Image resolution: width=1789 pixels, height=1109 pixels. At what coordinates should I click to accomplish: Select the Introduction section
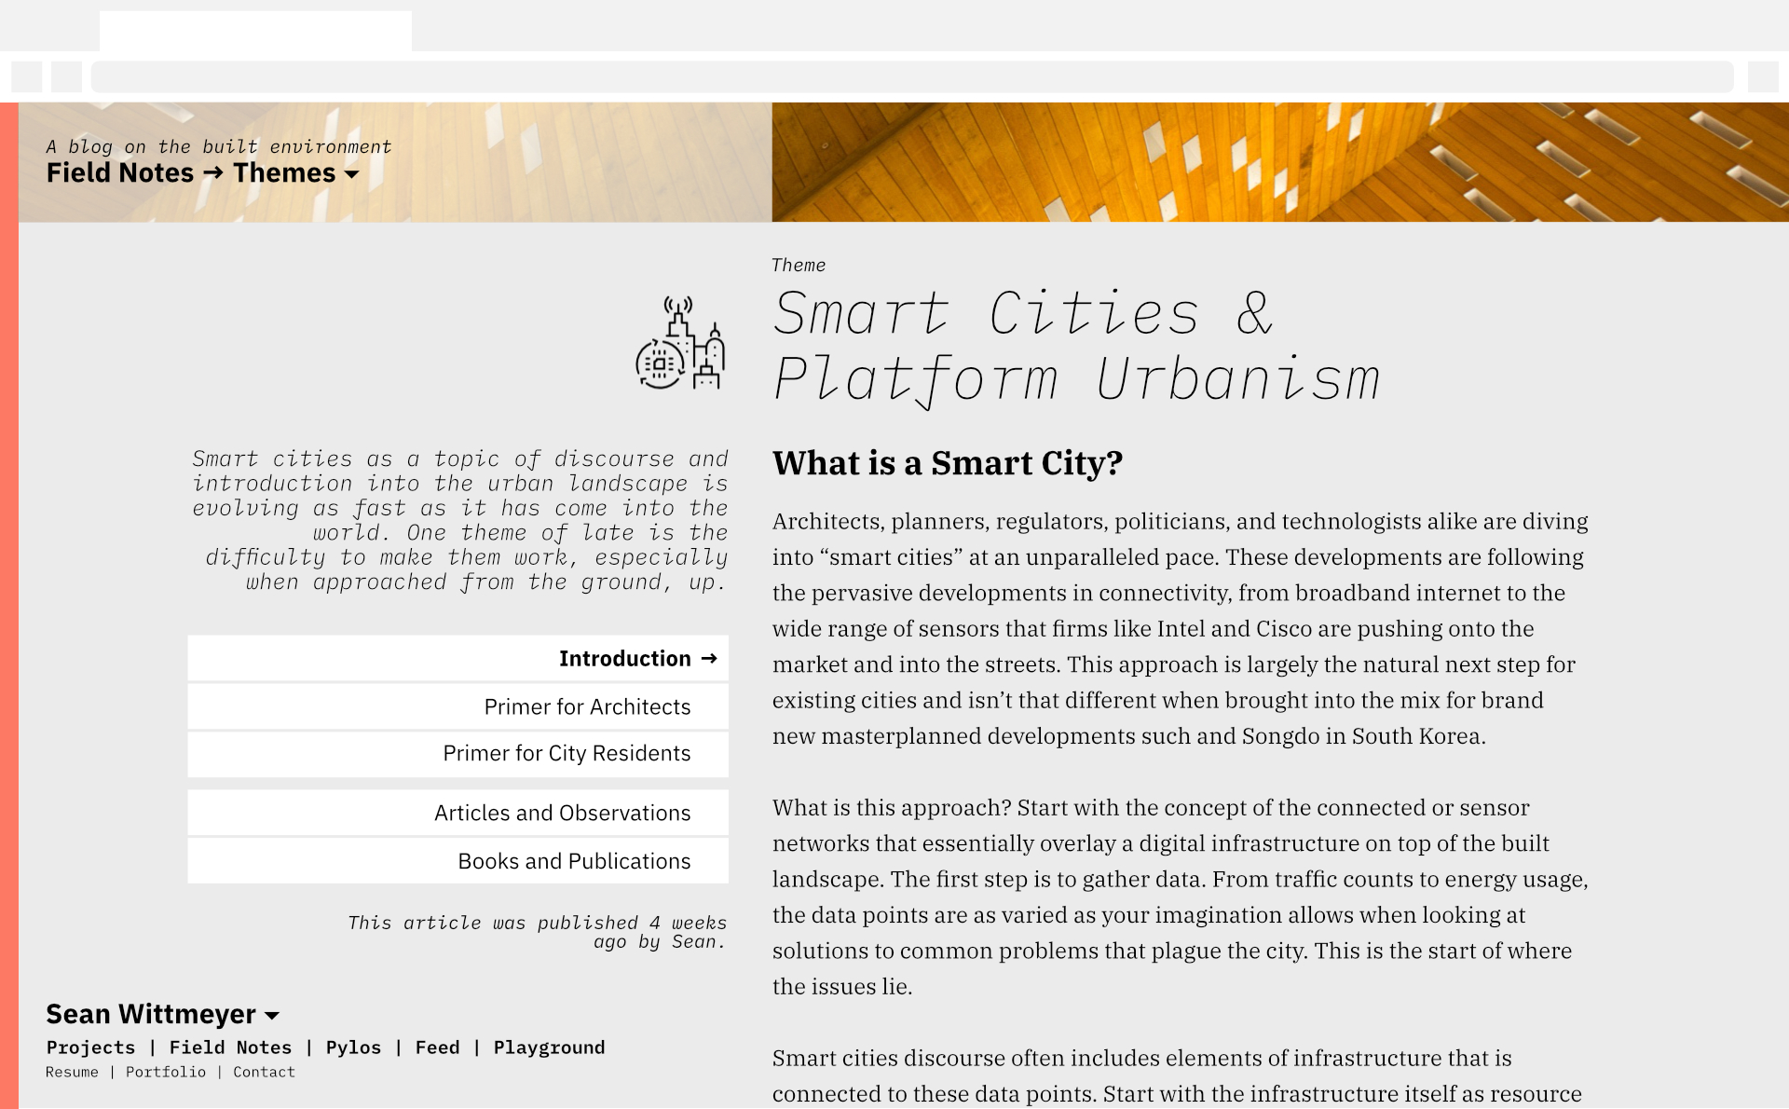click(x=457, y=659)
